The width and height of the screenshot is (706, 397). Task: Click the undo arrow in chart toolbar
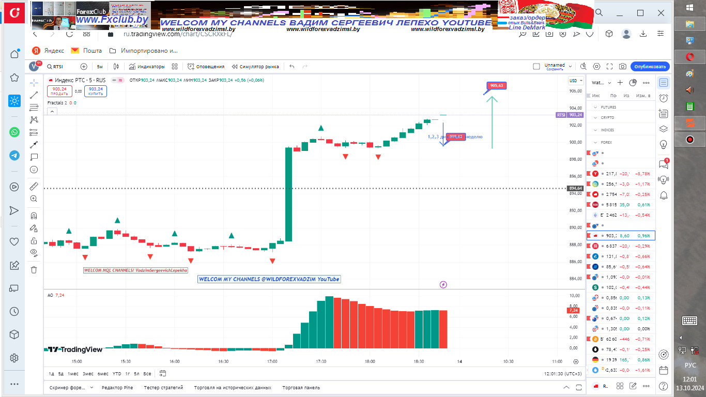292,67
